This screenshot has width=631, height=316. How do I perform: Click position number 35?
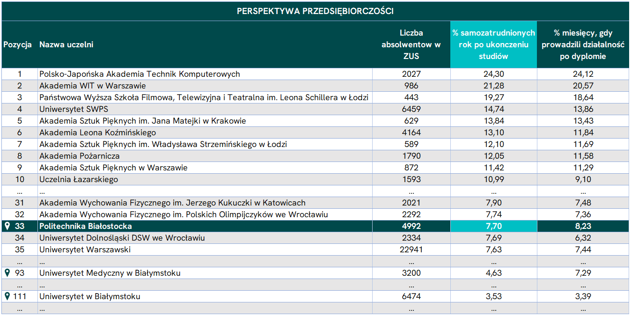20,250
